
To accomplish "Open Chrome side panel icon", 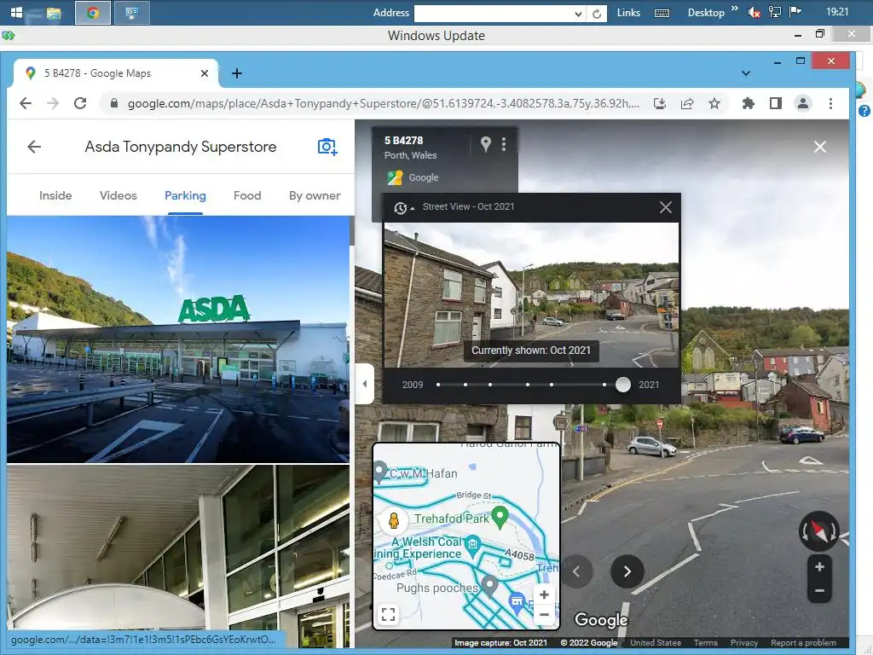I will click(x=776, y=103).
